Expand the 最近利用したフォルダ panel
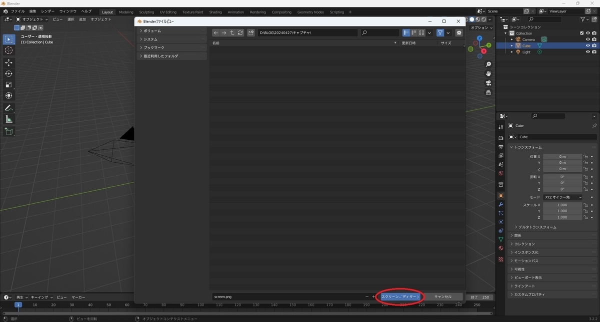The height and width of the screenshot is (322, 600). (x=171, y=56)
